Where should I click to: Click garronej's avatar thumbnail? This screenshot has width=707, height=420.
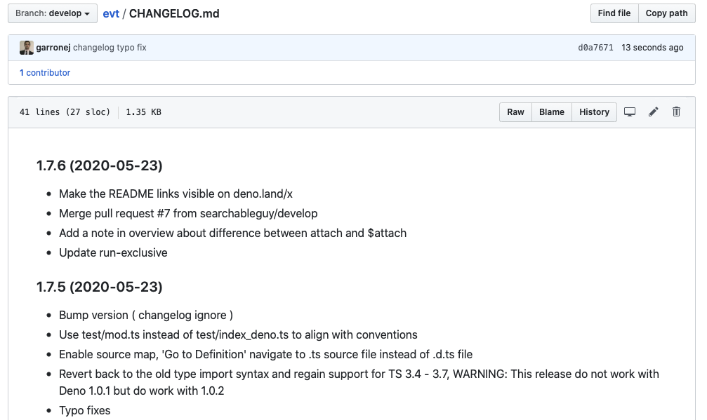pyautogui.click(x=27, y=47)
